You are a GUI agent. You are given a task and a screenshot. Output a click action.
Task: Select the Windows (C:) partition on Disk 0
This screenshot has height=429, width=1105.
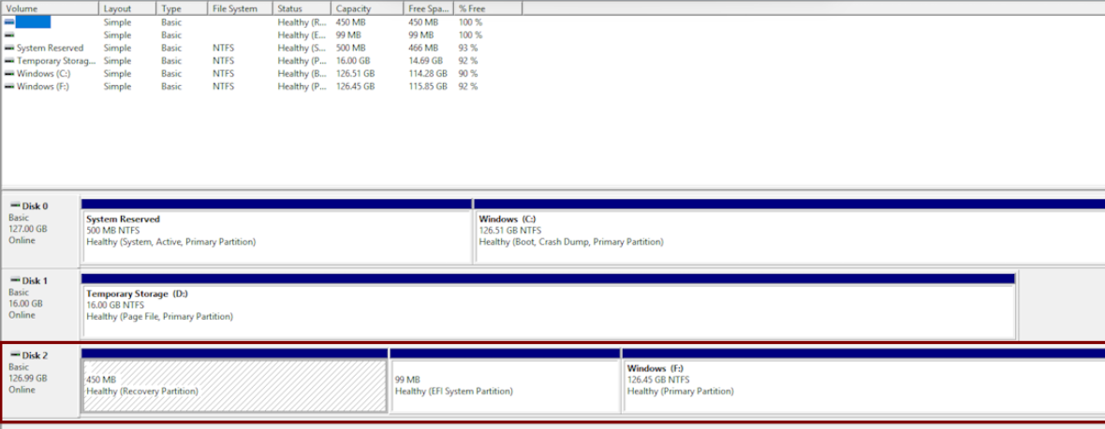(x=789, y=232)
